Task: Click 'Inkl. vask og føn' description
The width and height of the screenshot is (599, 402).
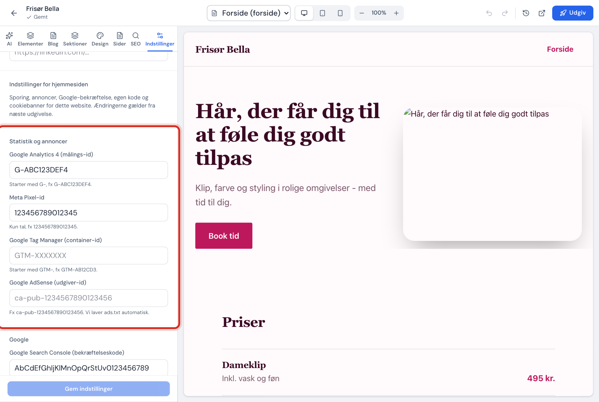Action: coord(251,378)
